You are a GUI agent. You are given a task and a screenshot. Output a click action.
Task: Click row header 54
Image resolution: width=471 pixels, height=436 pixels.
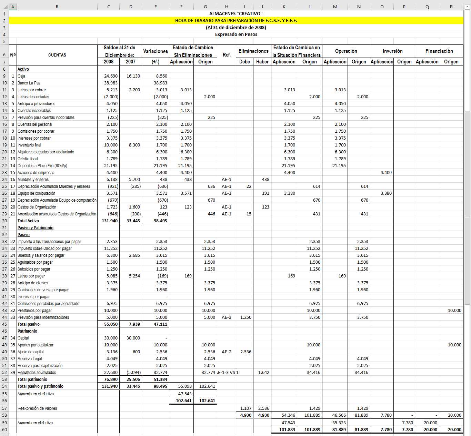4,386
